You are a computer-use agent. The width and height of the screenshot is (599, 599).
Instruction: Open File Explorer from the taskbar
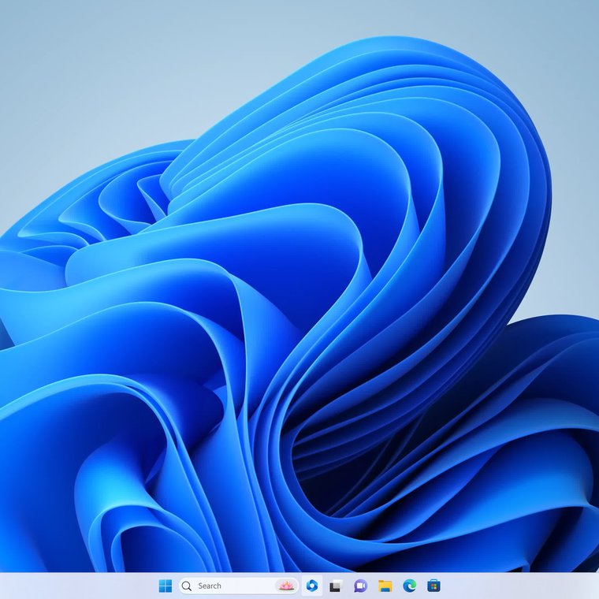click(385, 586)
